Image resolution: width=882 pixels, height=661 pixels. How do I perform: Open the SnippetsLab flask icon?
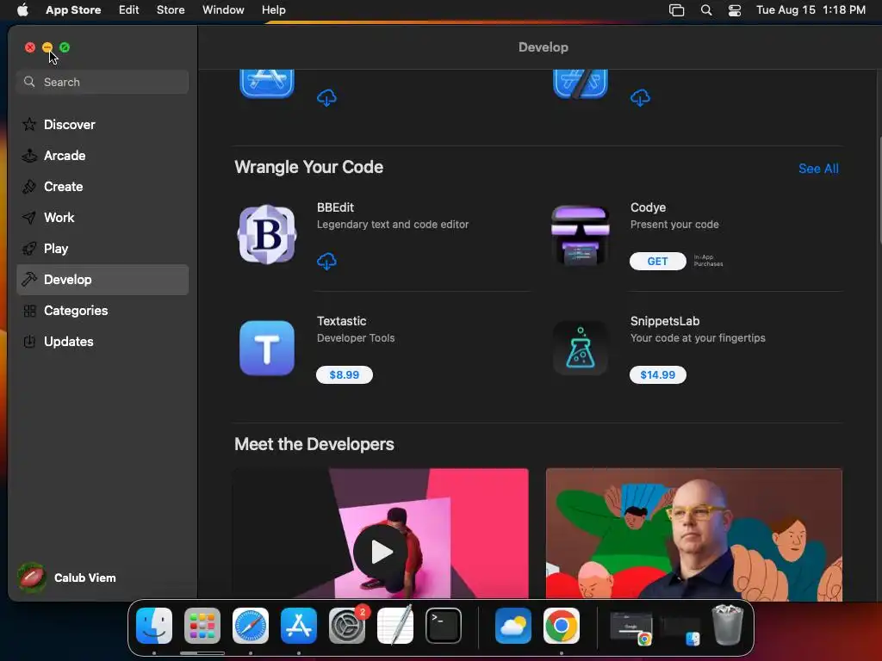[580, 348]
